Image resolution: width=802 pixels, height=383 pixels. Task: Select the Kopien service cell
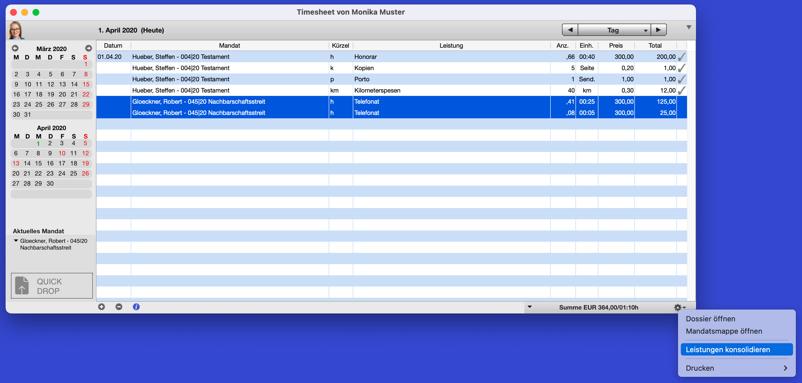[451, 68]
